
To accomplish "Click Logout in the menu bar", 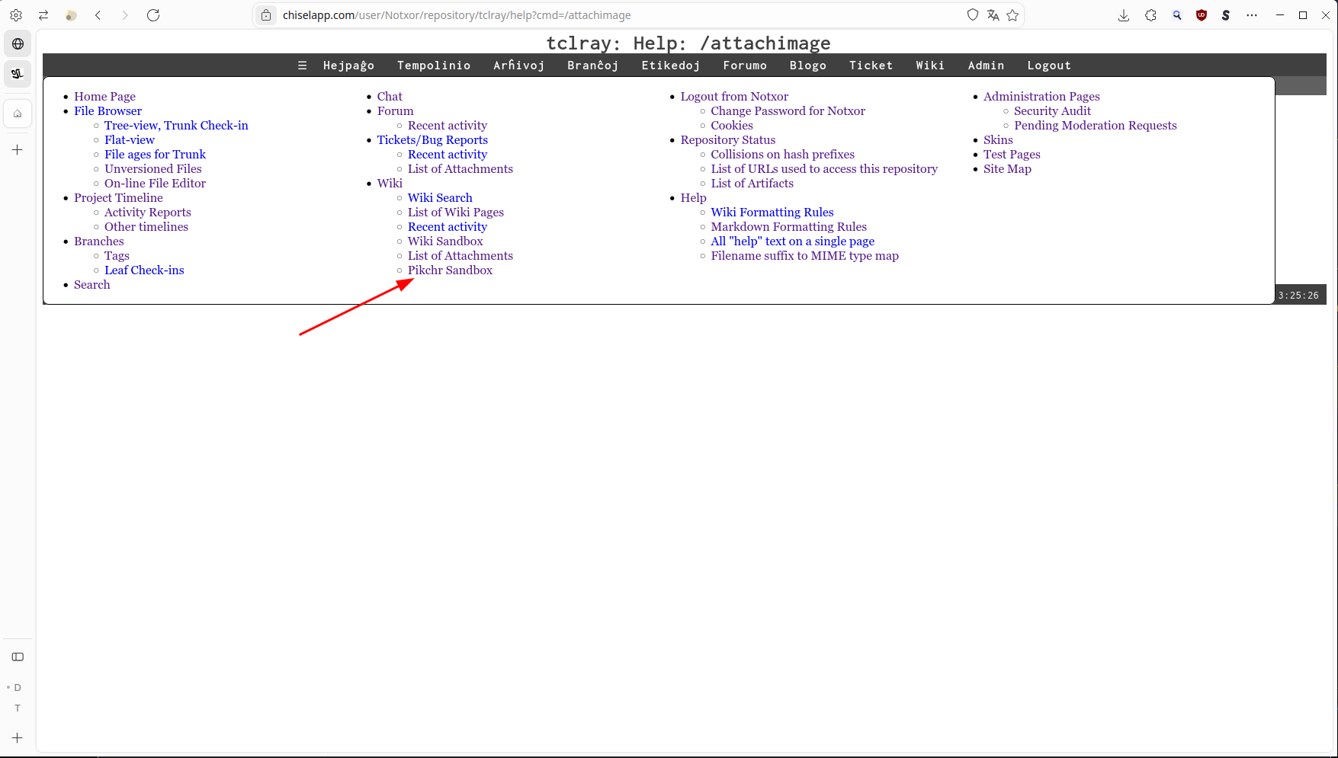I will click(x=1049, y=66).
